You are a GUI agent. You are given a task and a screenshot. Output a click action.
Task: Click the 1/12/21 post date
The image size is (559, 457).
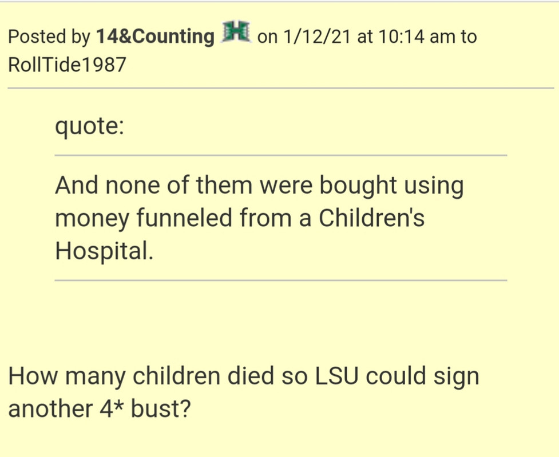point(317,37)
